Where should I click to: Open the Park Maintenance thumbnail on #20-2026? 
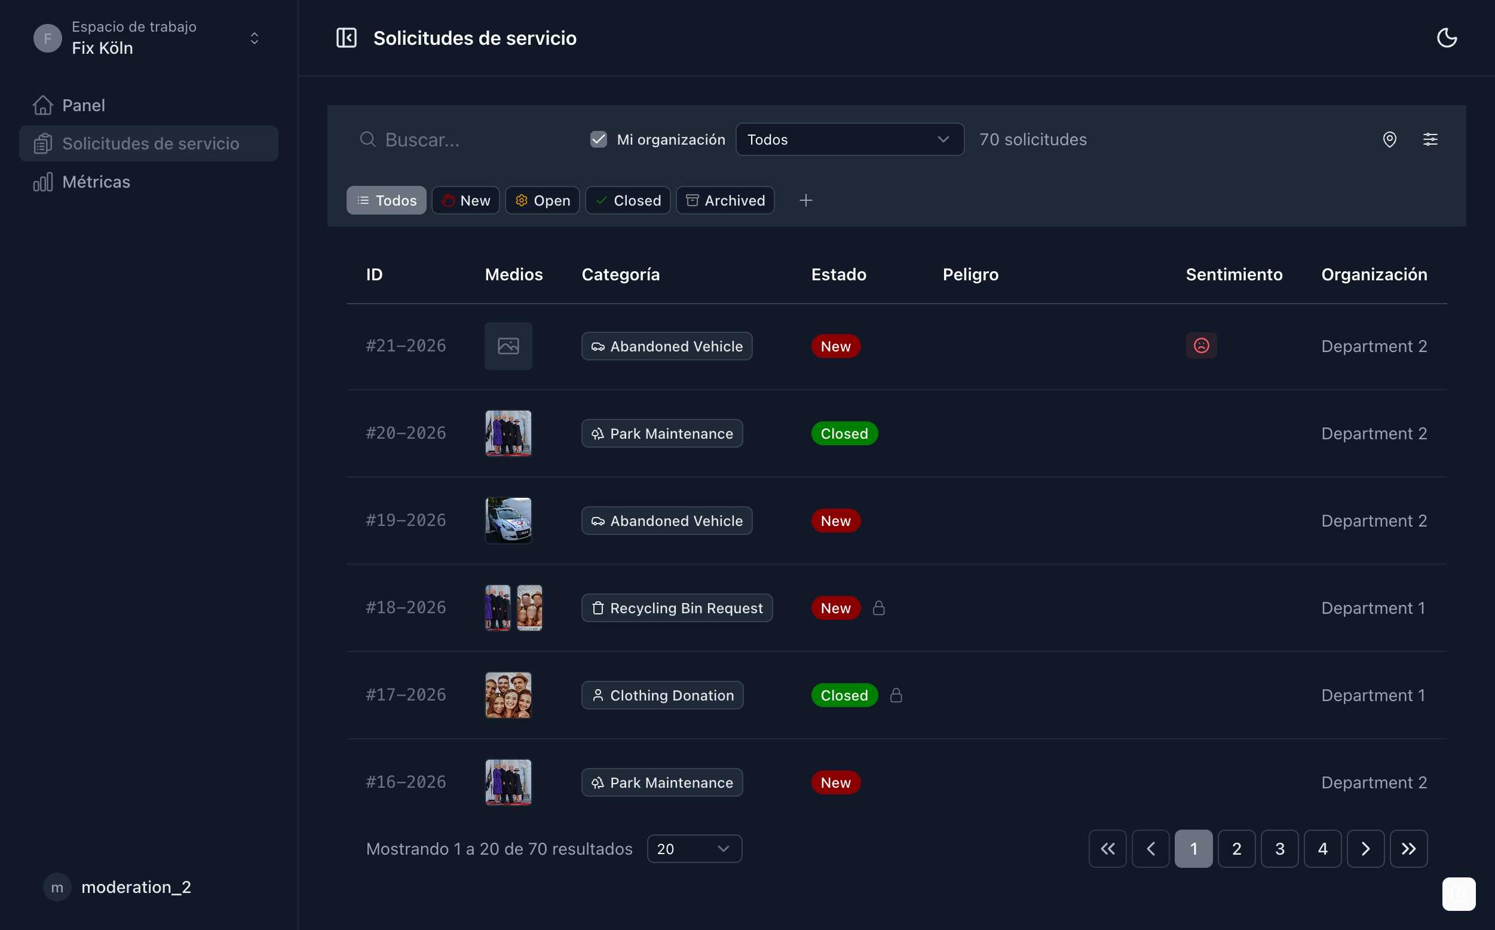(x=508, y=433)
